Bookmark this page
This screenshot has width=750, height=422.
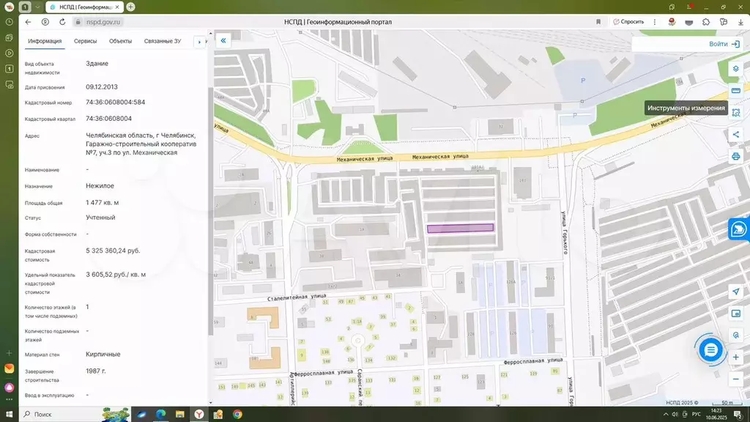click(x=598, y=22)
